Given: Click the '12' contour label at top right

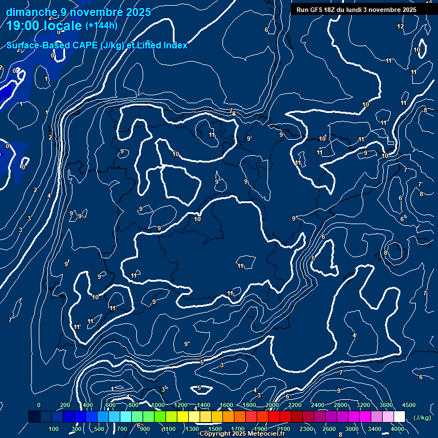Looking at the screenshot, I should point(400,26).
